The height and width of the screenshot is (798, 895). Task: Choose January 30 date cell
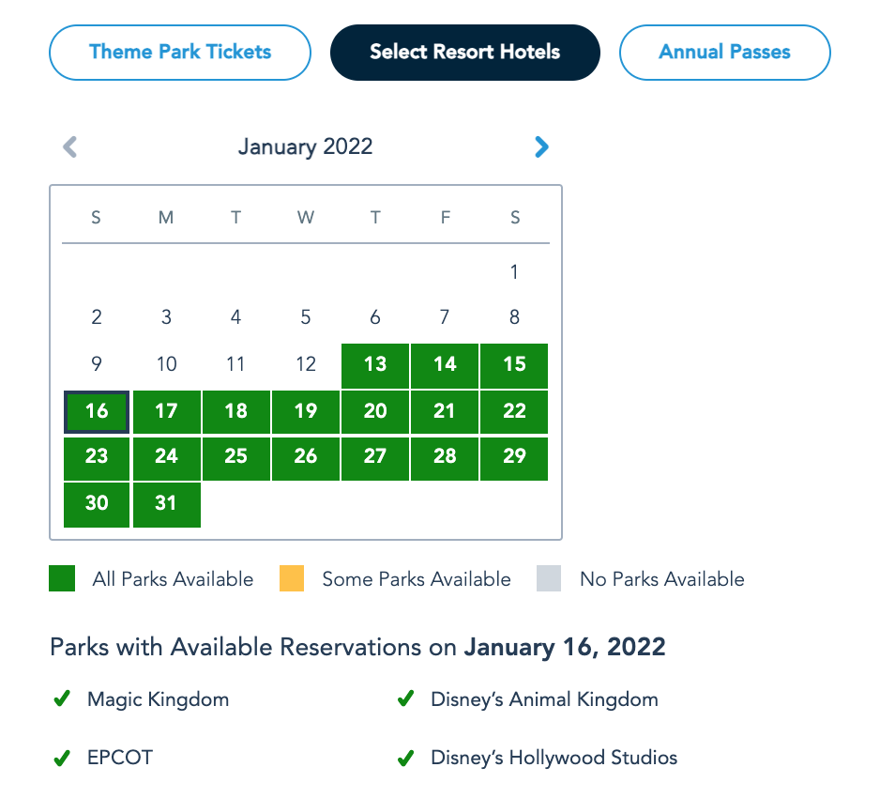coord(97,503)
